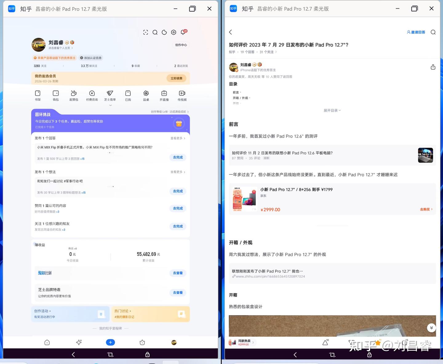Open the 芝士商单 shortcut
This screenshot has height=364, width=443.
pyautogui.click(x=110, y=96)
